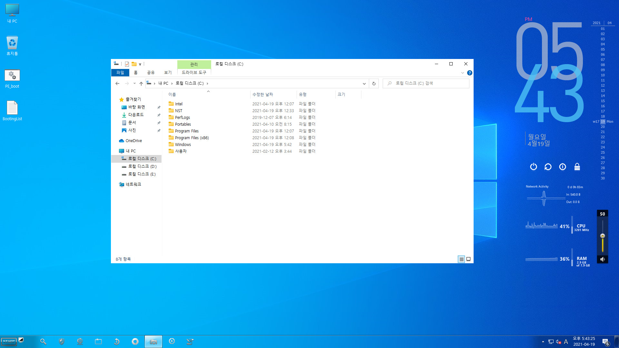This screenshot has width=619, height=348.
Task: Go forward with the right arrow
Action: [127, 83]
